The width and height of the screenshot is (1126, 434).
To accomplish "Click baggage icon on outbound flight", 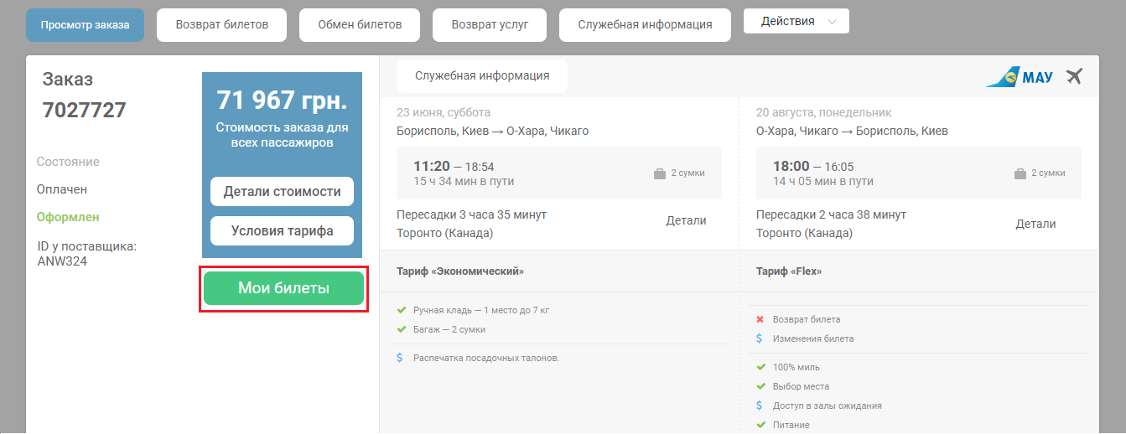I will coord(660,173).
